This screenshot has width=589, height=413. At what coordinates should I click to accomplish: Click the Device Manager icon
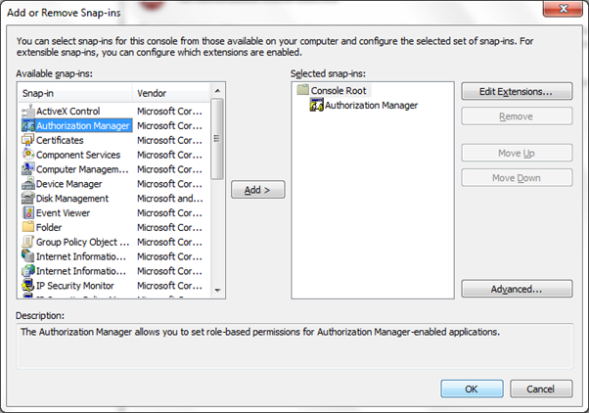pos(28,184)
